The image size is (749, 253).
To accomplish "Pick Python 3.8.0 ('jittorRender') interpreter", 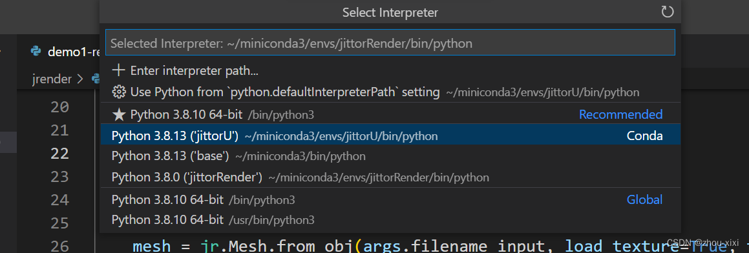I will (x=390, y=177).
